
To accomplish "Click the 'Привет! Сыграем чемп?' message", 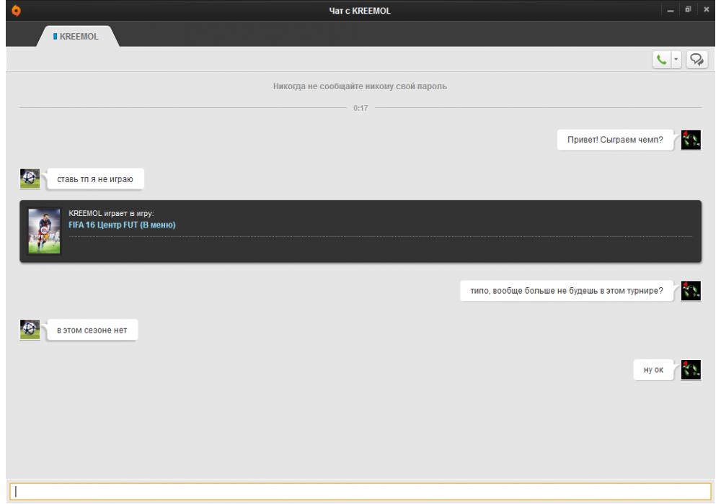I will click(615, 140).
